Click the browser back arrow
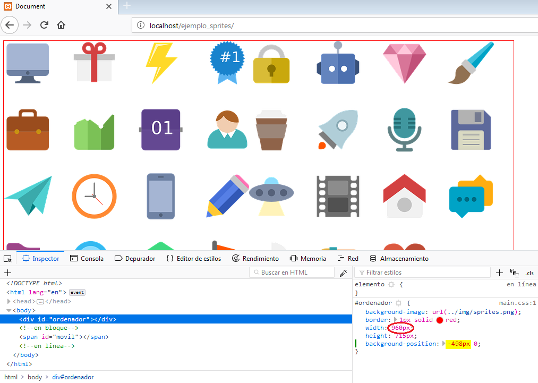 pyautogui.click(x=10, y=25)
